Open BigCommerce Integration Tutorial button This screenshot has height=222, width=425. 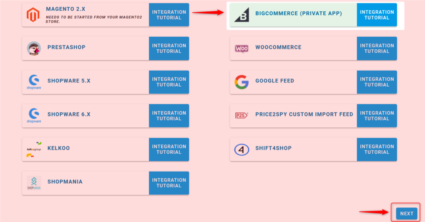pyautogui.click(x=377, y=15)
